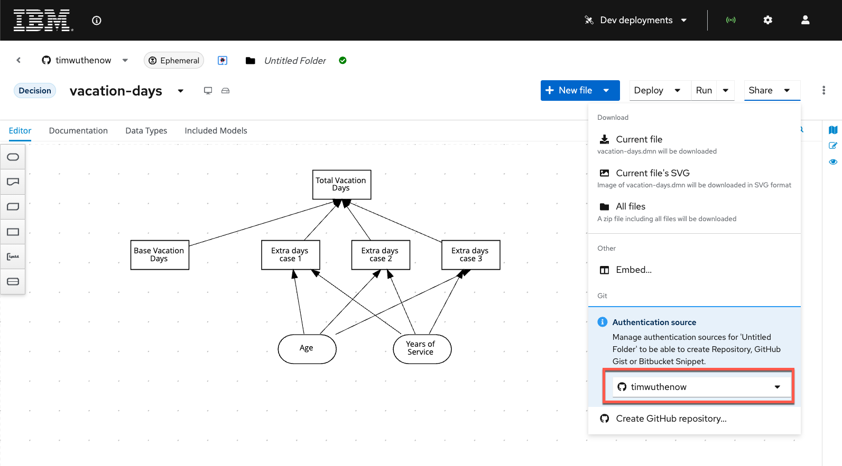Go back with the left chevron

pos(18,60)
